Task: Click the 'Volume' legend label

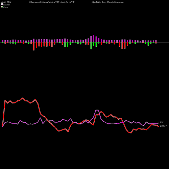Action: click(6, 5)
